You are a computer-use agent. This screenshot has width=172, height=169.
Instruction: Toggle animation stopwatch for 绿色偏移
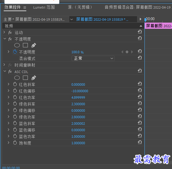click(x=15, y=110)
